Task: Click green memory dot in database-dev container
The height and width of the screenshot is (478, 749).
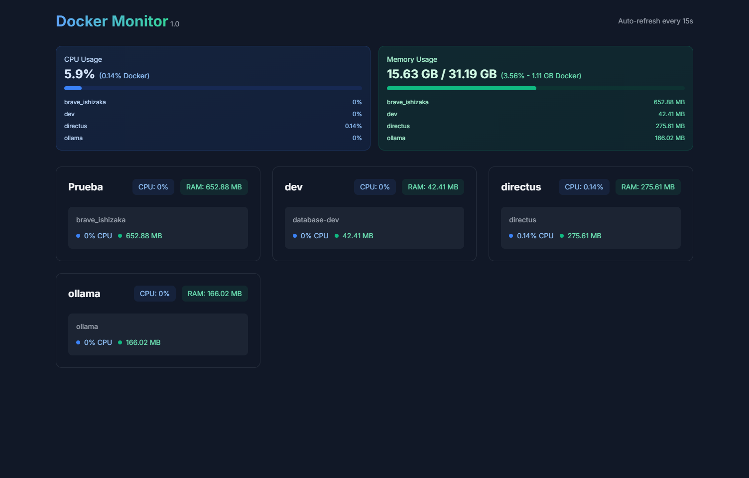Action: [x=337, y=236]
